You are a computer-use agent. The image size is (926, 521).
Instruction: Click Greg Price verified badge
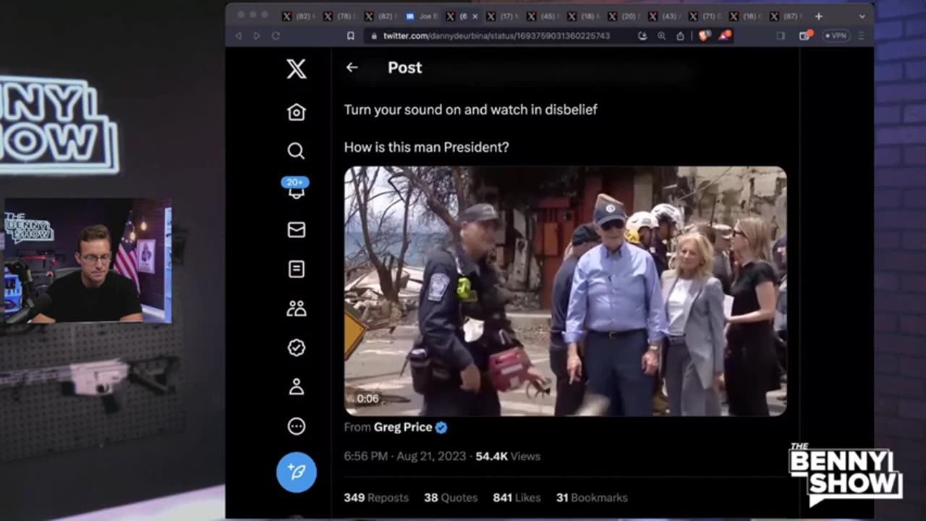(441, 427)
